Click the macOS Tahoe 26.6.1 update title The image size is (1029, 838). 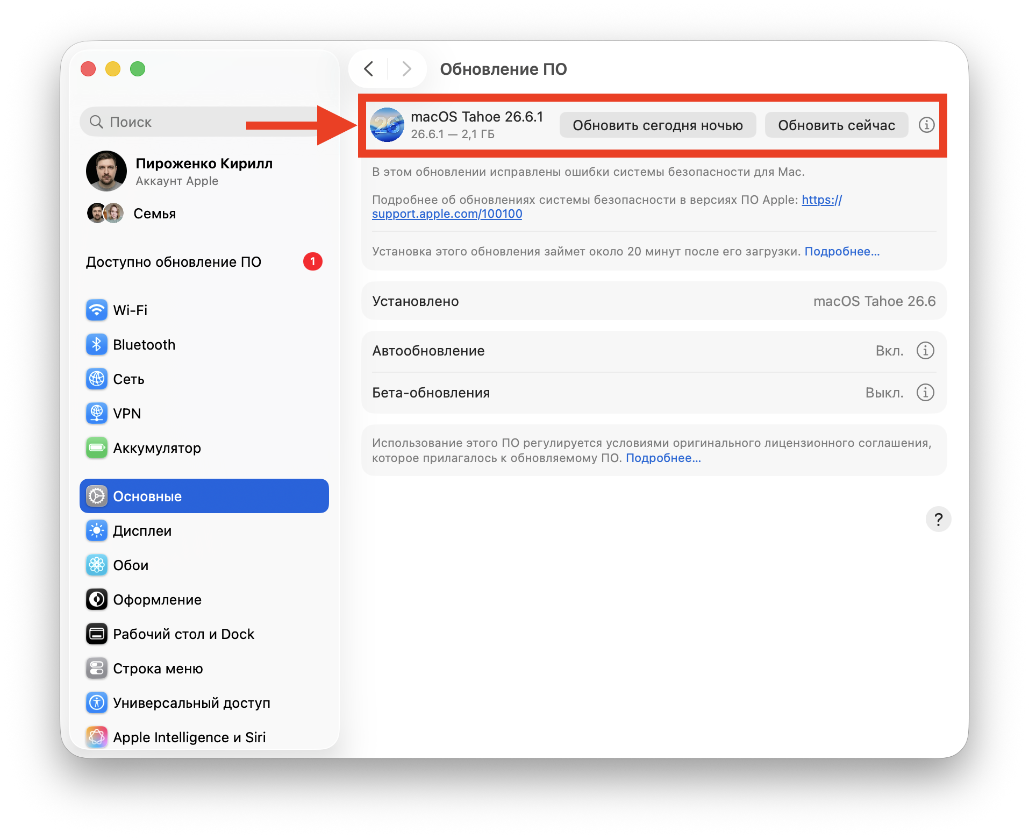(x=477, y=117)
